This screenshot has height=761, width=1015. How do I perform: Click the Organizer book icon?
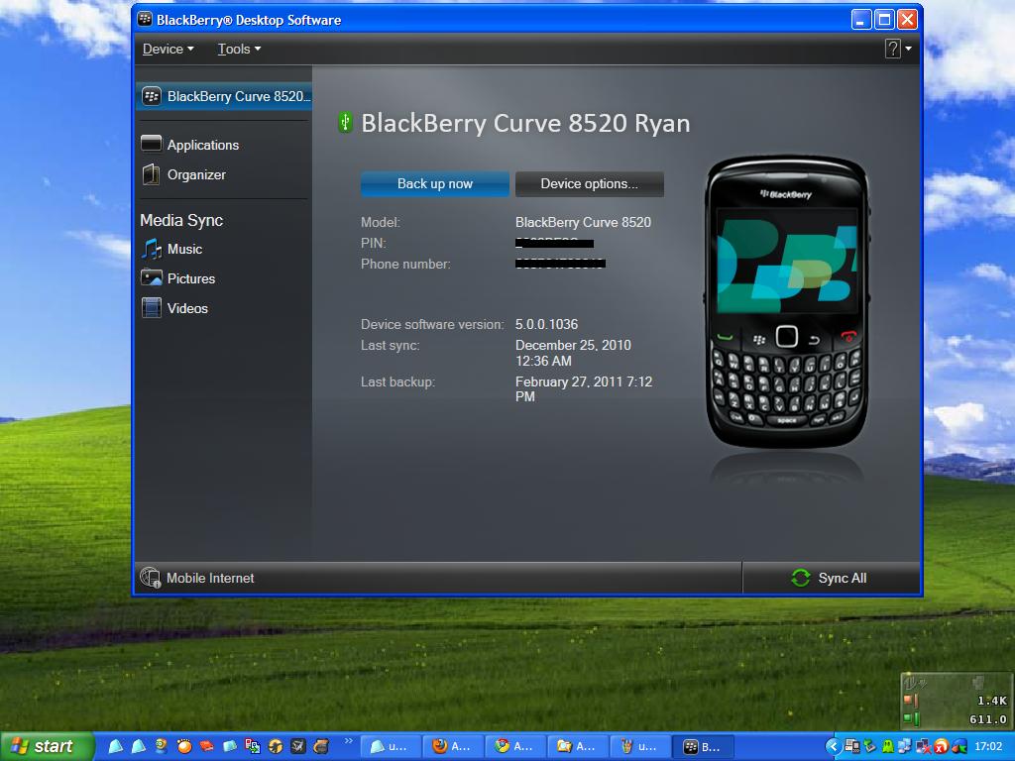pyautogui.click(x=151, y=174)
